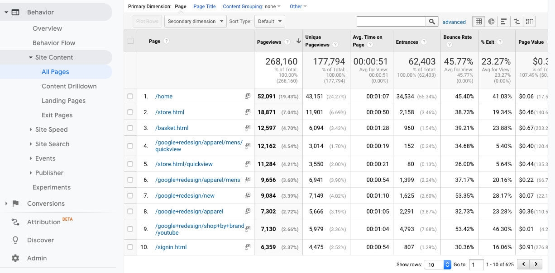Open the Sort Type Default dropdown

[269, 21]
